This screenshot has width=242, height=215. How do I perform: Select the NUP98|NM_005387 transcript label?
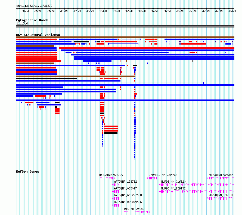221,175
